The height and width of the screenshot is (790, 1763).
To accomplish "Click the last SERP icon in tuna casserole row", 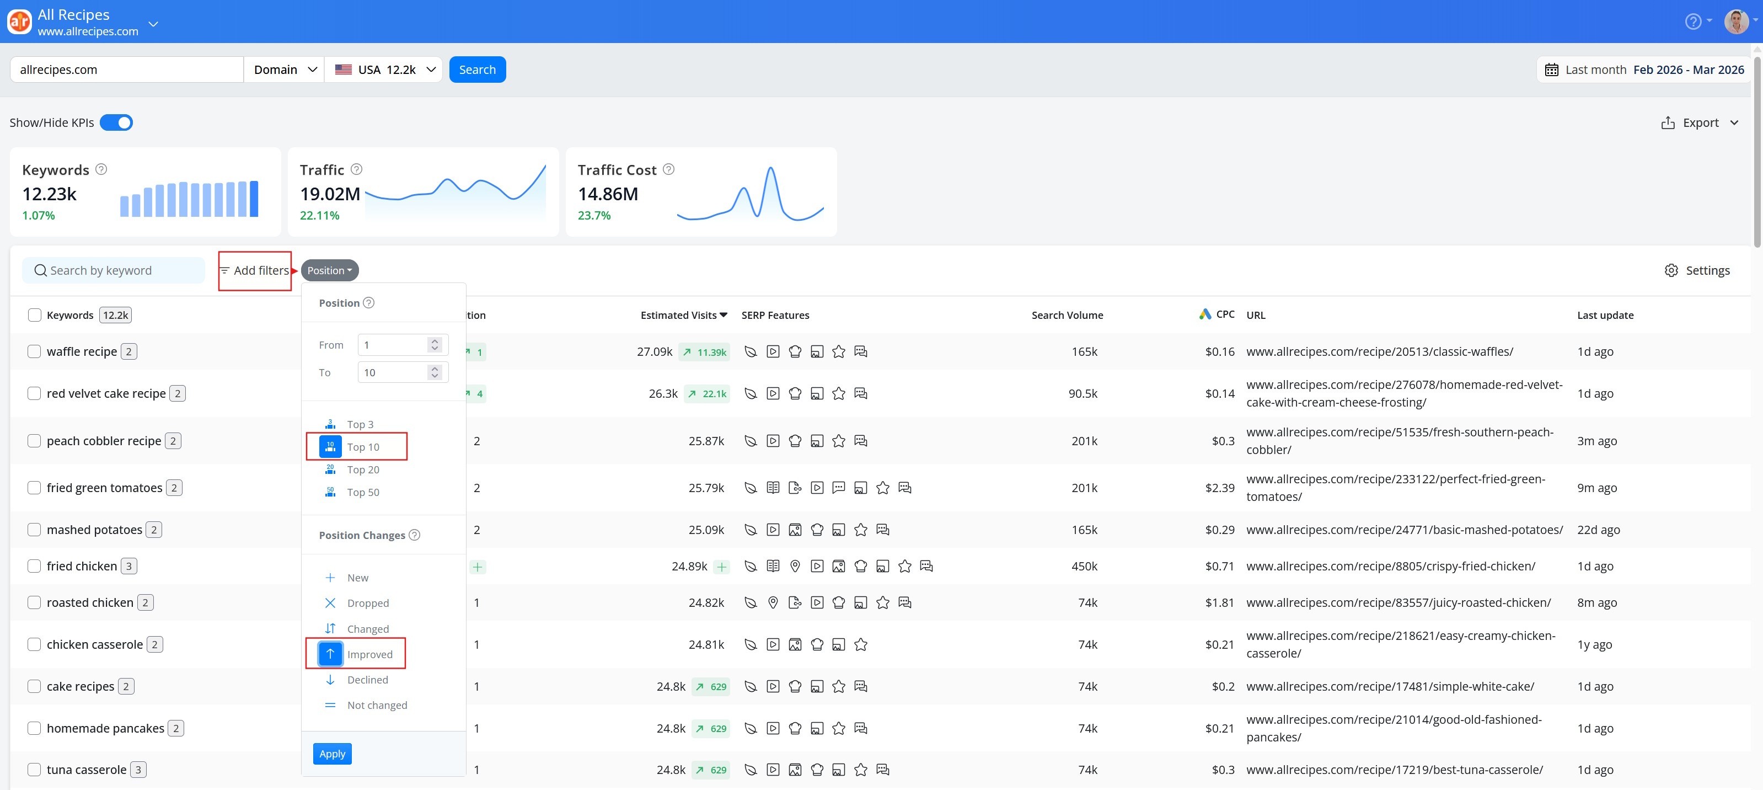I will point(883,770).
